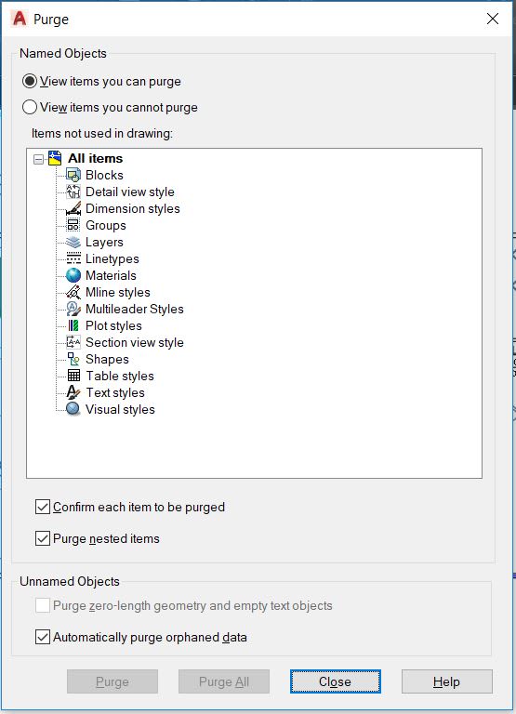Viewport: 516px width, 714px height.
Task: Collapse the 'All items' tree node
Action: tap(39, 159)
